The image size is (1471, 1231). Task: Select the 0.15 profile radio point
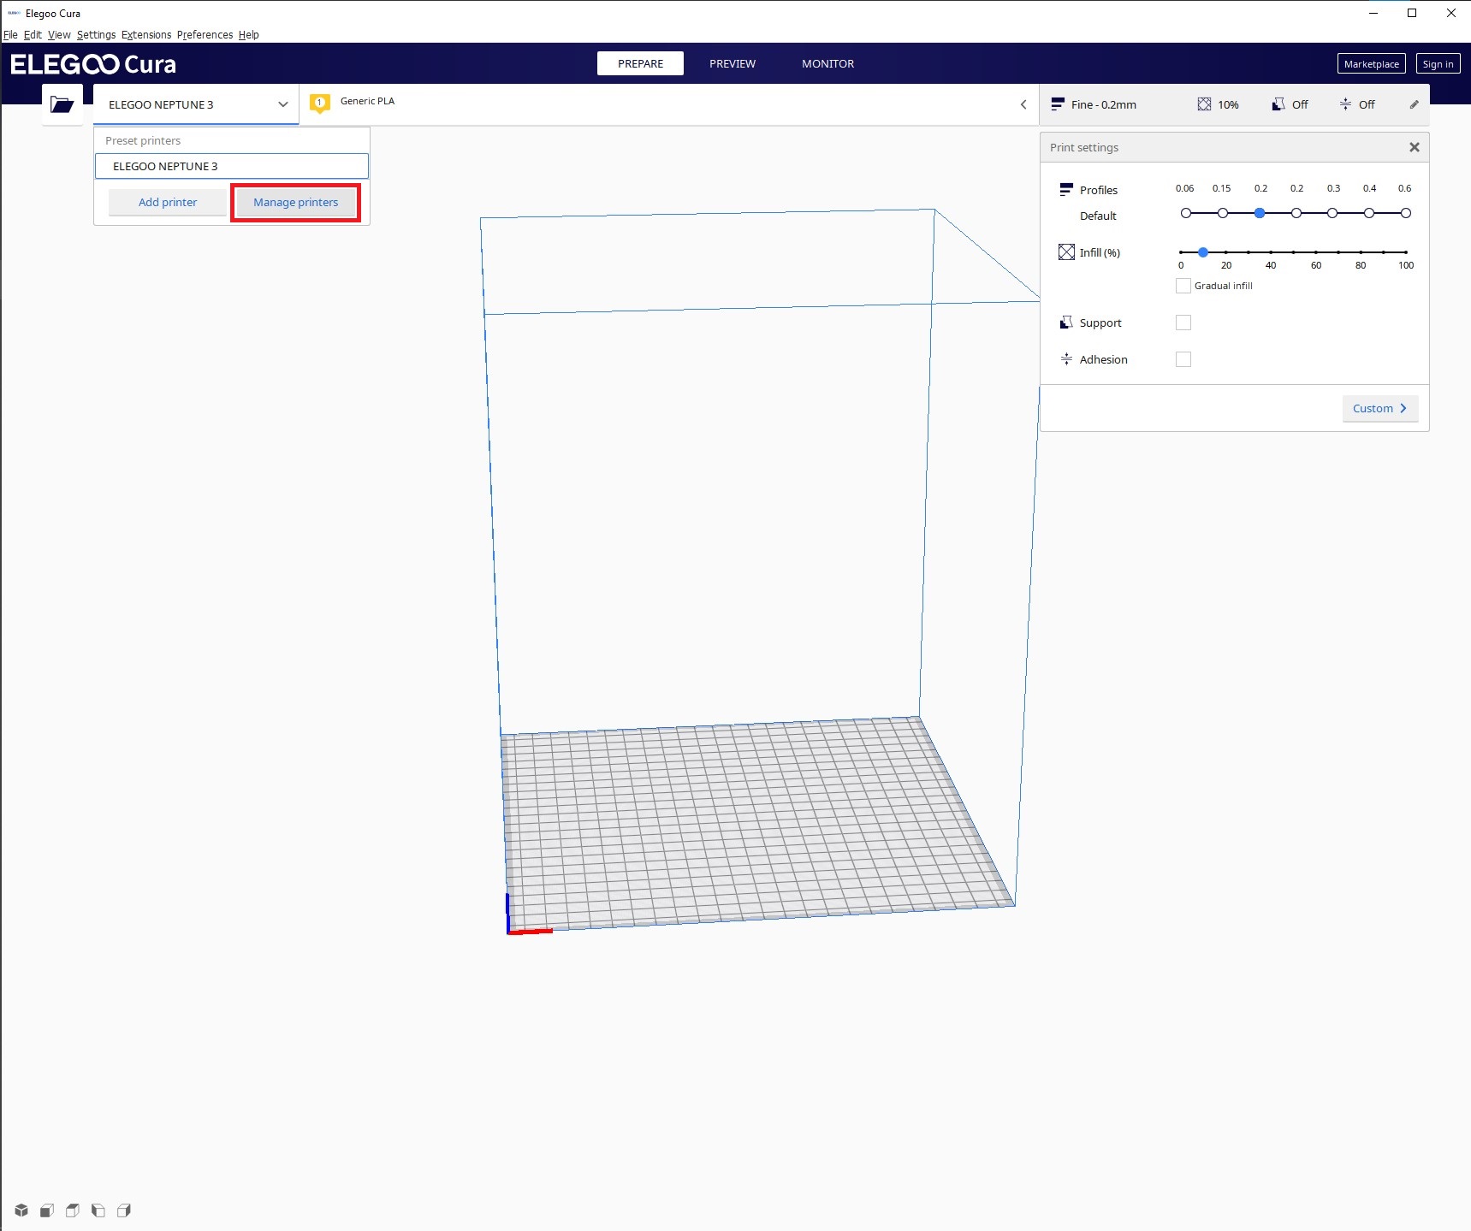[1223, 213]
